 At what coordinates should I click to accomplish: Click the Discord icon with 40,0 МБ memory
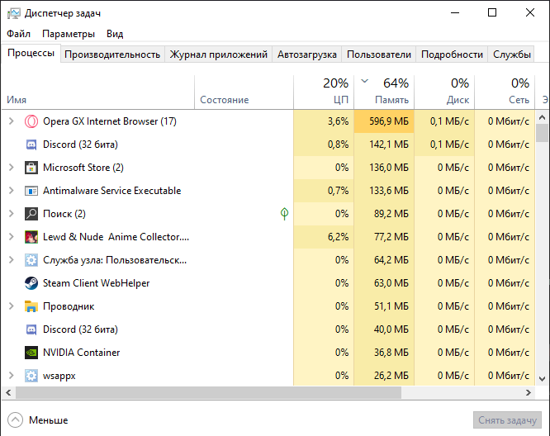[x=31, y=329]
